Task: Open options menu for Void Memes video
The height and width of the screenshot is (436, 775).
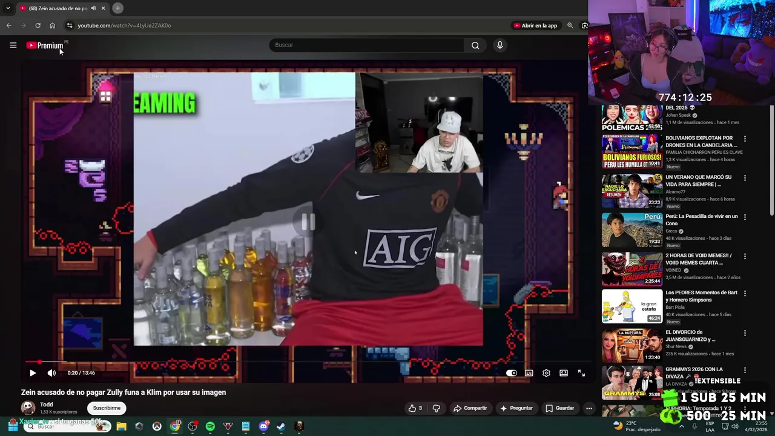Action: 745,256
